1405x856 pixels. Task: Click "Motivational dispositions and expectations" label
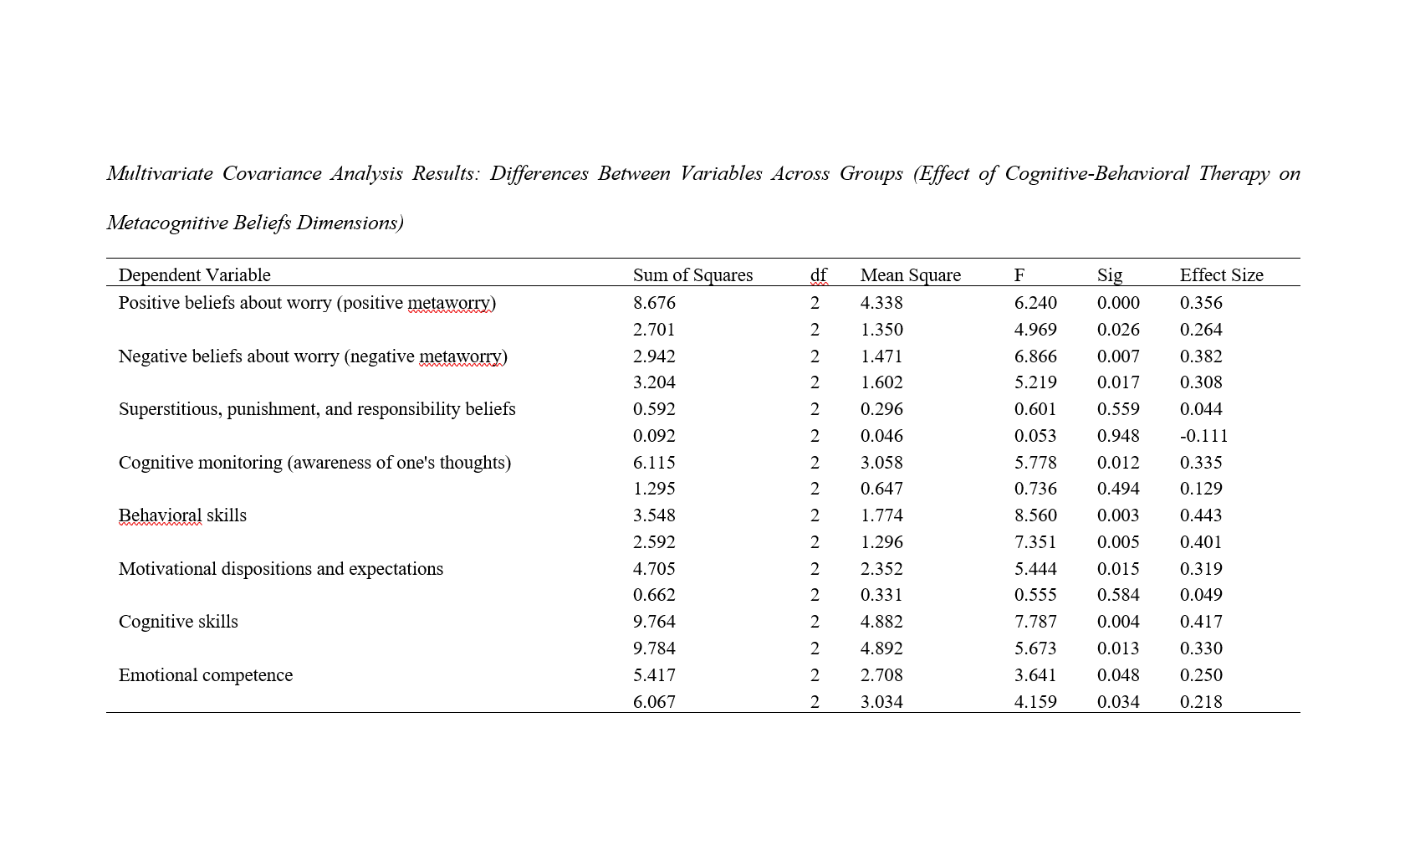point(281,569)
